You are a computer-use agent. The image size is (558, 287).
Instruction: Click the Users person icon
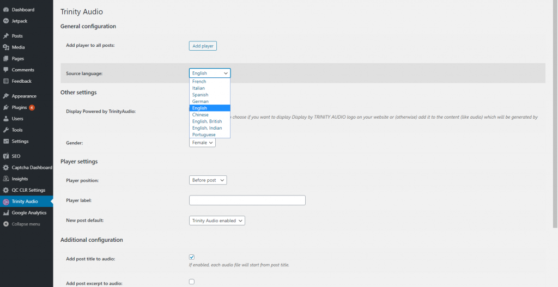(5, 118)
